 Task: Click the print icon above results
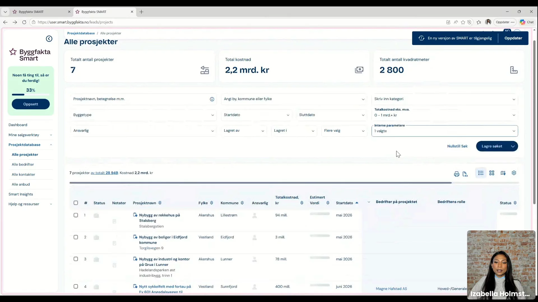click(x=456, y=174)
